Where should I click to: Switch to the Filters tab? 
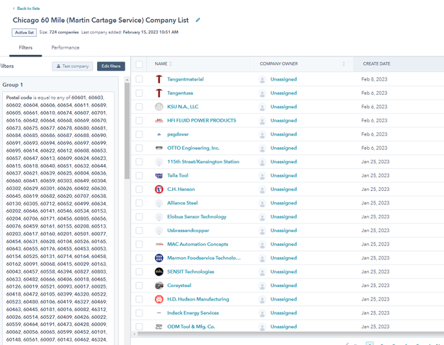[x=25, y=48]
